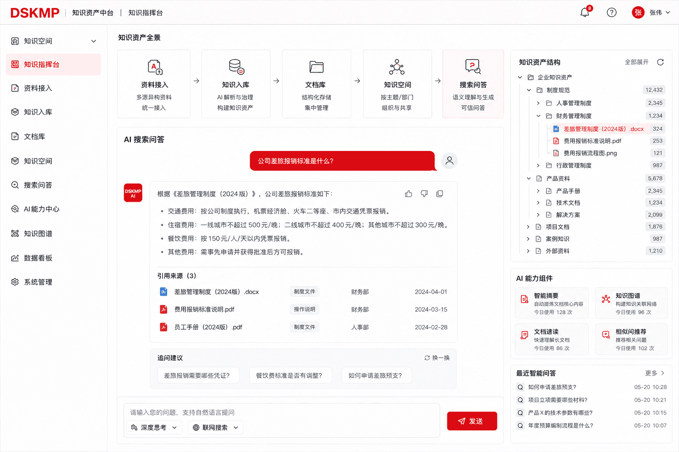Collapse the 财务管理制度 folder
Image resolution: width=679 pixels, height=452 pixels.
538,116
